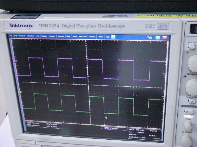
Task: Open the trigger readout showing -490mV
Action: click(x=114, y=128)
